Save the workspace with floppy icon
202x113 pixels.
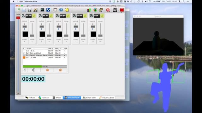click(x=29, y=10)
